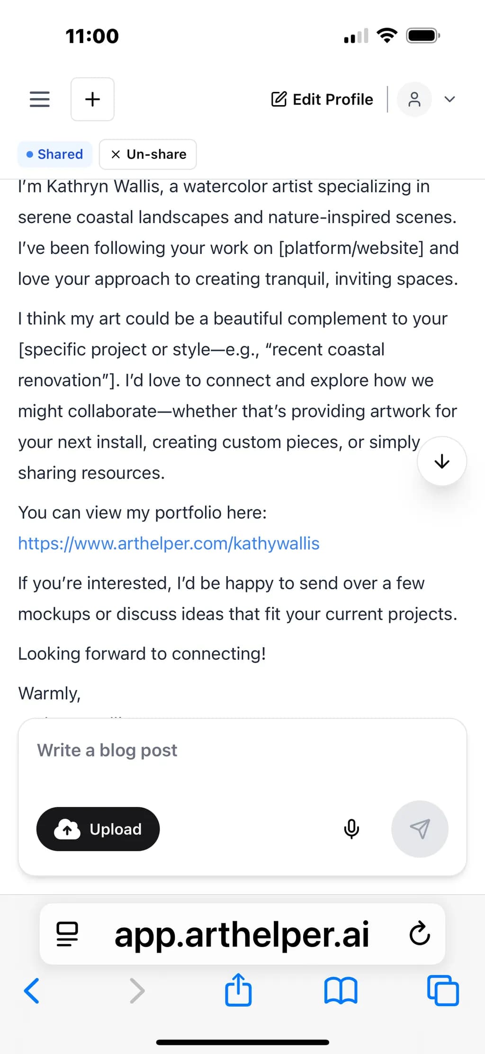
Task: Send message with paper plane icon
Action: pyautogui.click(x=420, y=829)
